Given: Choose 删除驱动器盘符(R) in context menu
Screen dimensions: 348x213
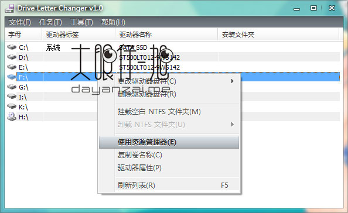Looking at the screenshot, I should pos(169,94).
